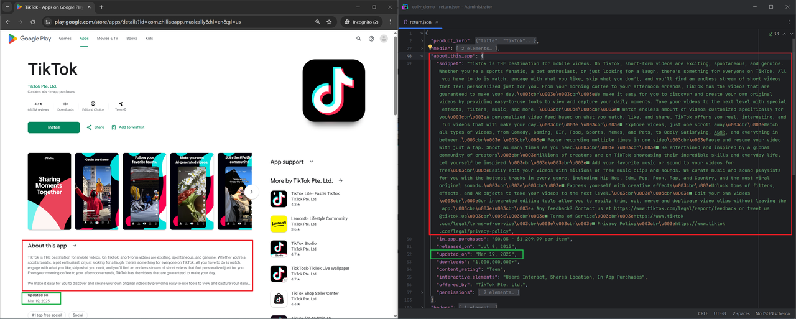Image resolution: width=796 pixels, height=319 pixels.
Task: Click the Teen rating info icon
Action: pos(125,110)
